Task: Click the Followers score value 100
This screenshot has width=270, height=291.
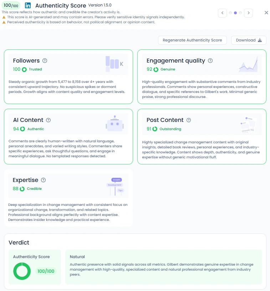Action: (x=17, y=69)
